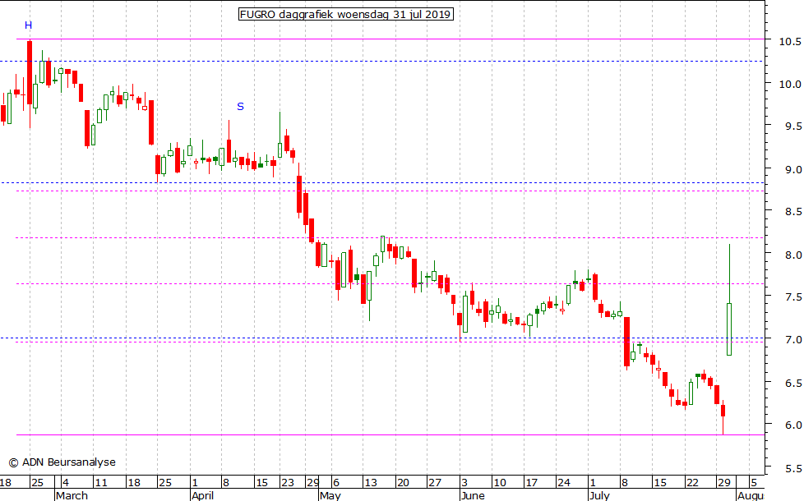This screenshot has height=501, width=804.
Task: Click the date label 24 in June
Action: click(x=563, y=483)
